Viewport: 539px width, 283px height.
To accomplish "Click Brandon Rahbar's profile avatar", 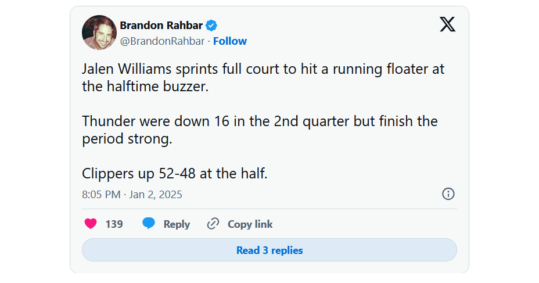I will click(x=99, y=33).
